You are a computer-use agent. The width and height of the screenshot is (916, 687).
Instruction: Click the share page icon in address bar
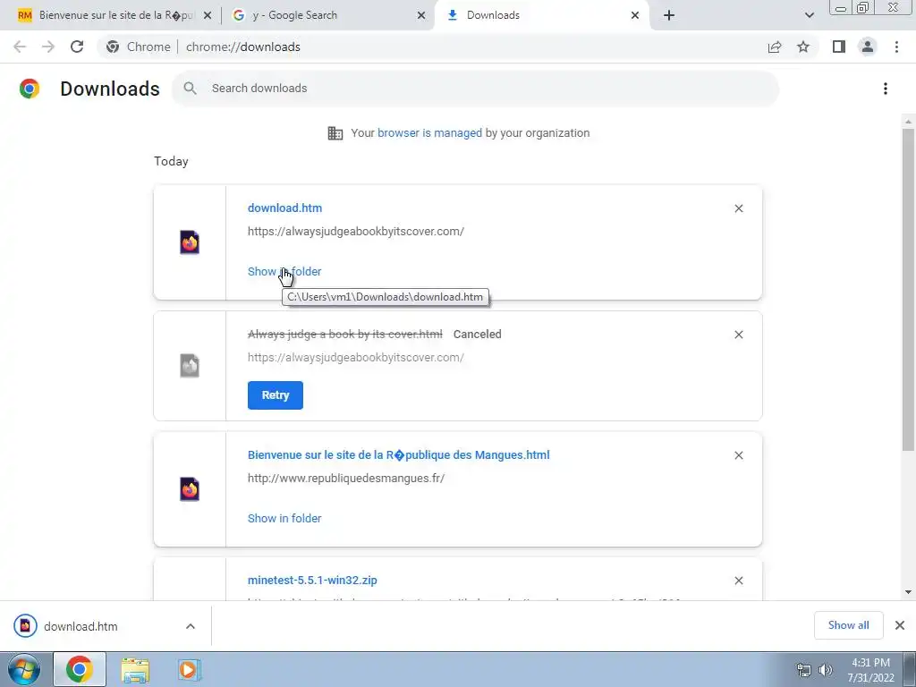click(x=775, y=47)
